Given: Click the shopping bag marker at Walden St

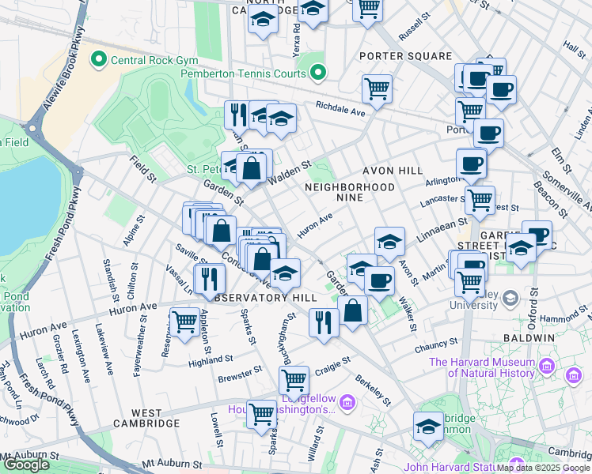Looking at the screenshot, I should tap(251, 169).
